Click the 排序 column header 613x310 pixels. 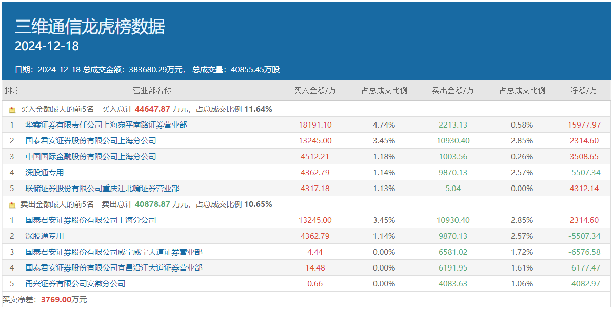click(12, 90)
